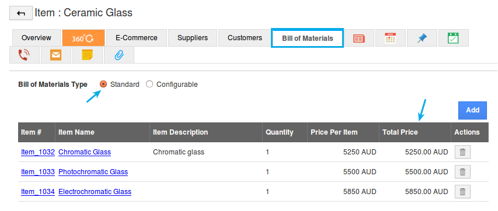Go back using the arrow button
The height and width of the screenshot is (211, 498).
click(x=21, y=13)
